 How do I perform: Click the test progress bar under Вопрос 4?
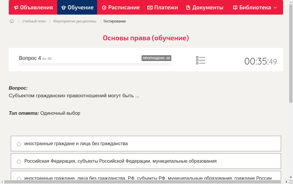pyautogui.click(x=95, y=64)
